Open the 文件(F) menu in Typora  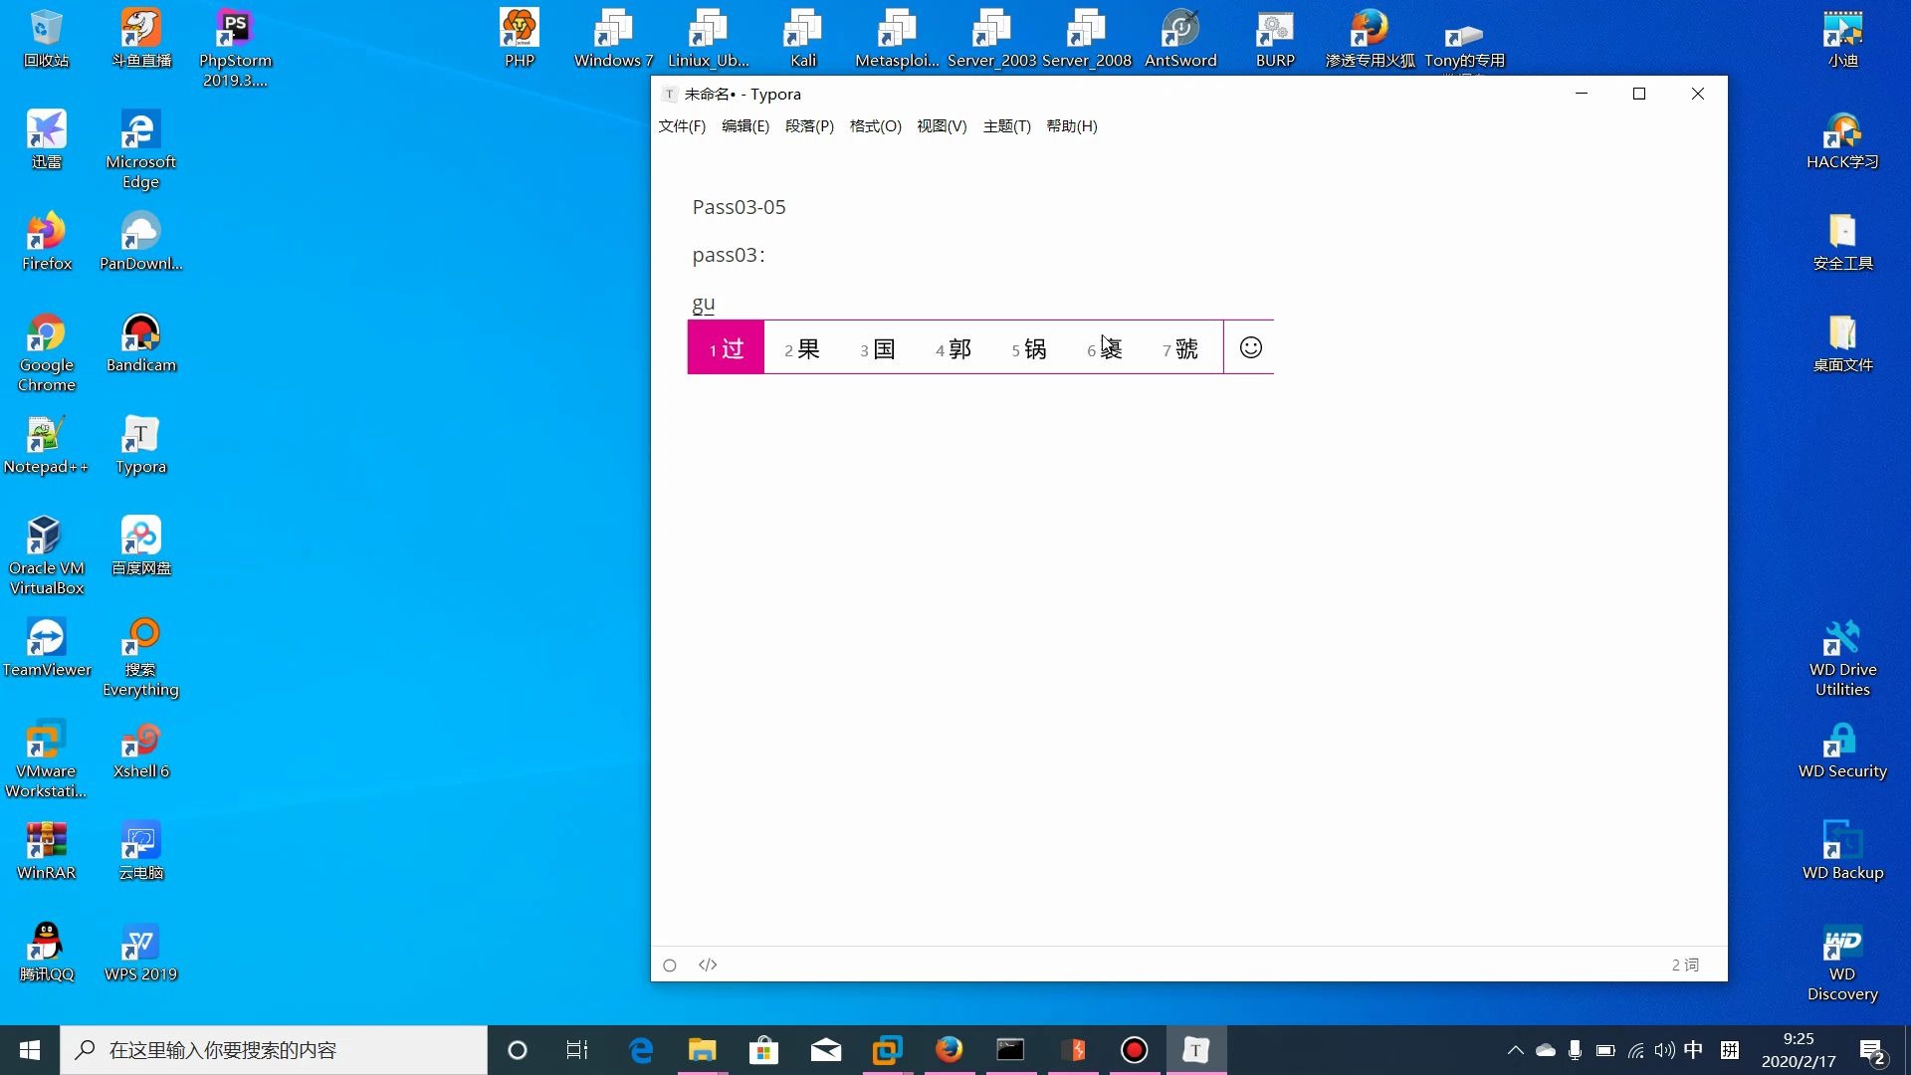(682, 126)
